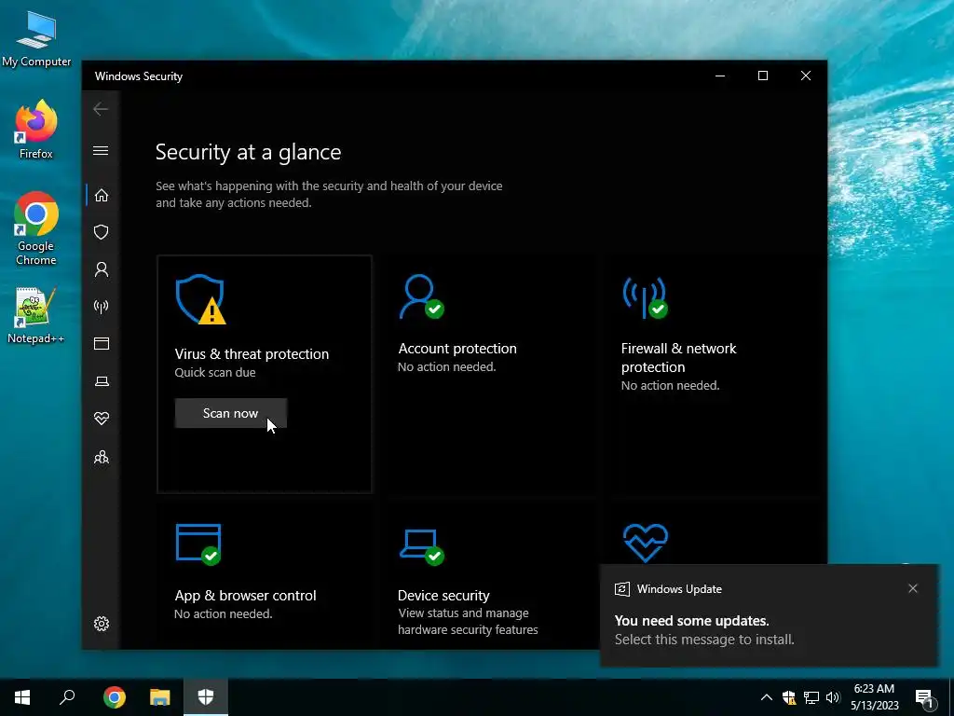Click the Device security laptop tile icon
Screen dimensions: 954x716
(422, 546)
